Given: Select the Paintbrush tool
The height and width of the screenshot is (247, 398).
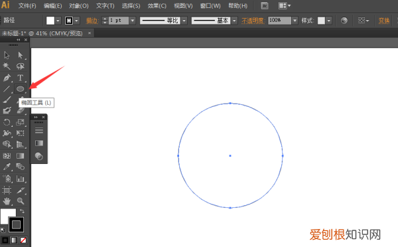Looking at the screenshot, I should coord(7,100).
